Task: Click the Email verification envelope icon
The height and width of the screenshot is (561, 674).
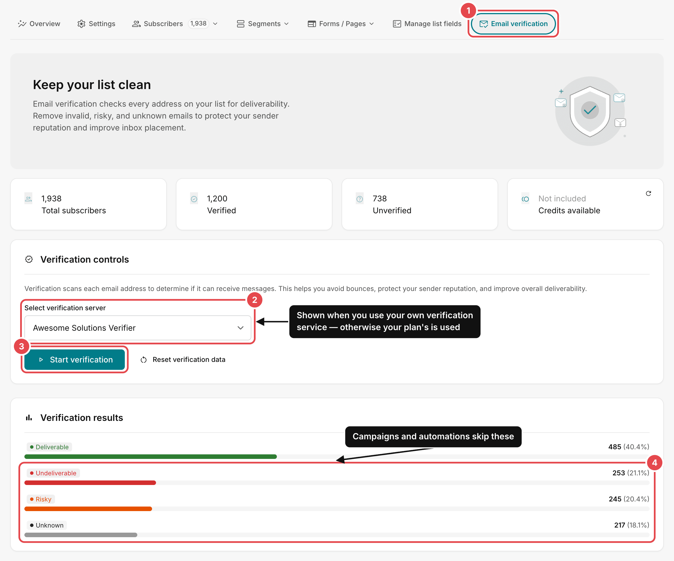Action: 484,24
